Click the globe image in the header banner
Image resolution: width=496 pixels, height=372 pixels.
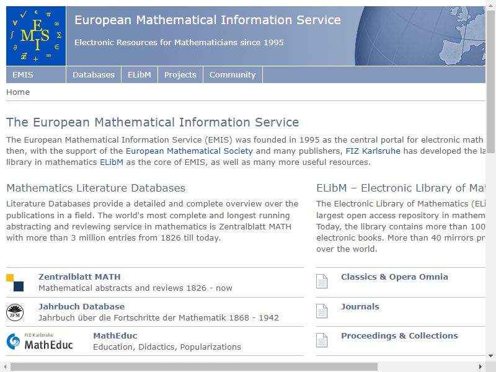pos(420,36)
